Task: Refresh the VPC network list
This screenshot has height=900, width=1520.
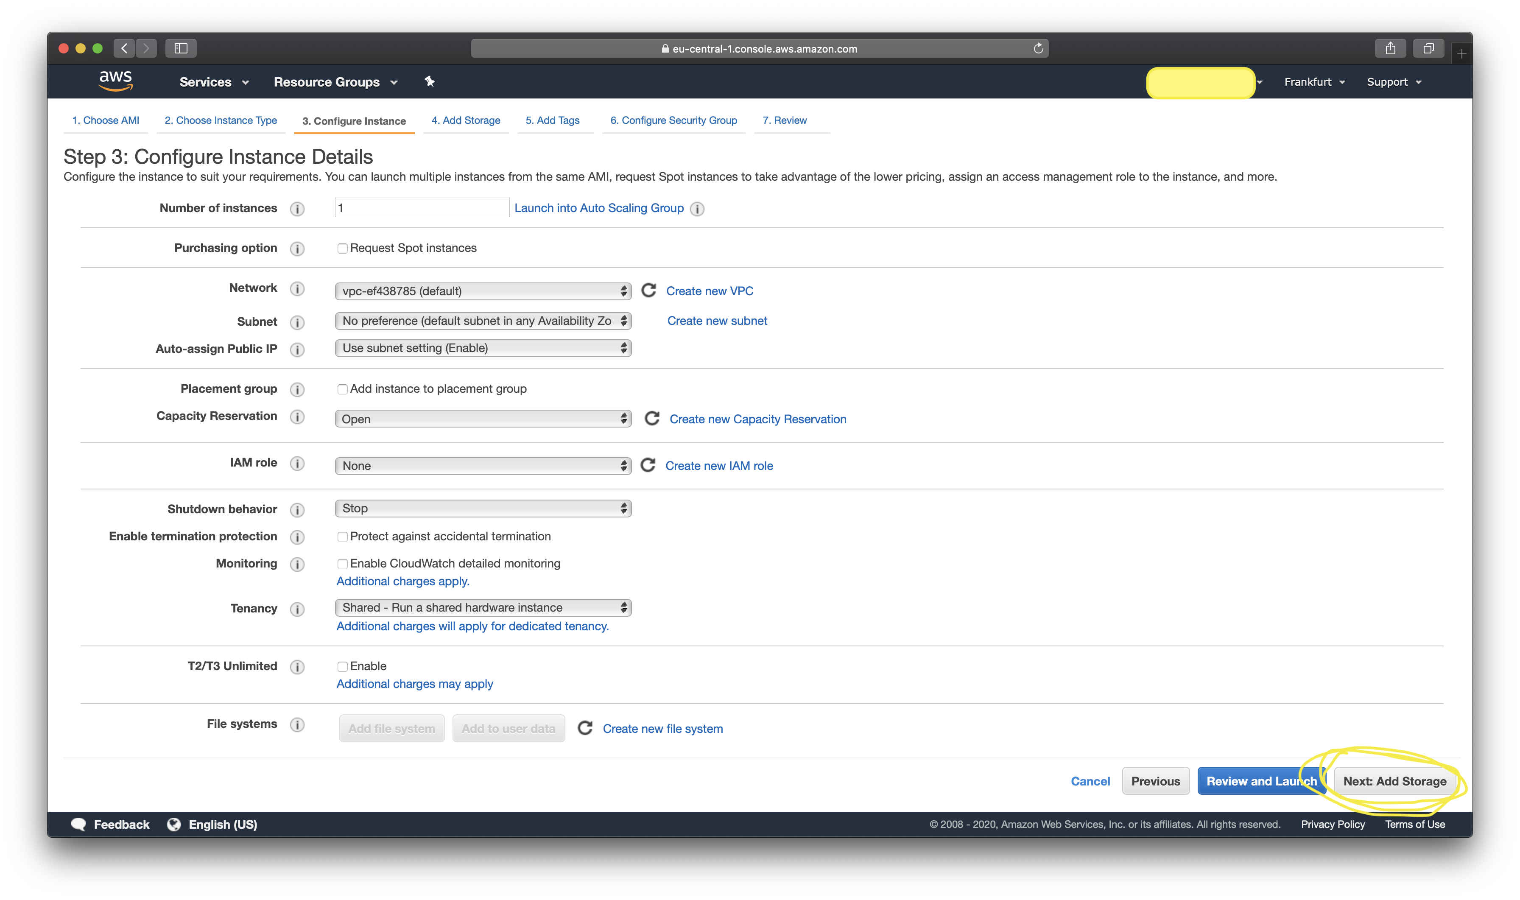Action: 649,291
